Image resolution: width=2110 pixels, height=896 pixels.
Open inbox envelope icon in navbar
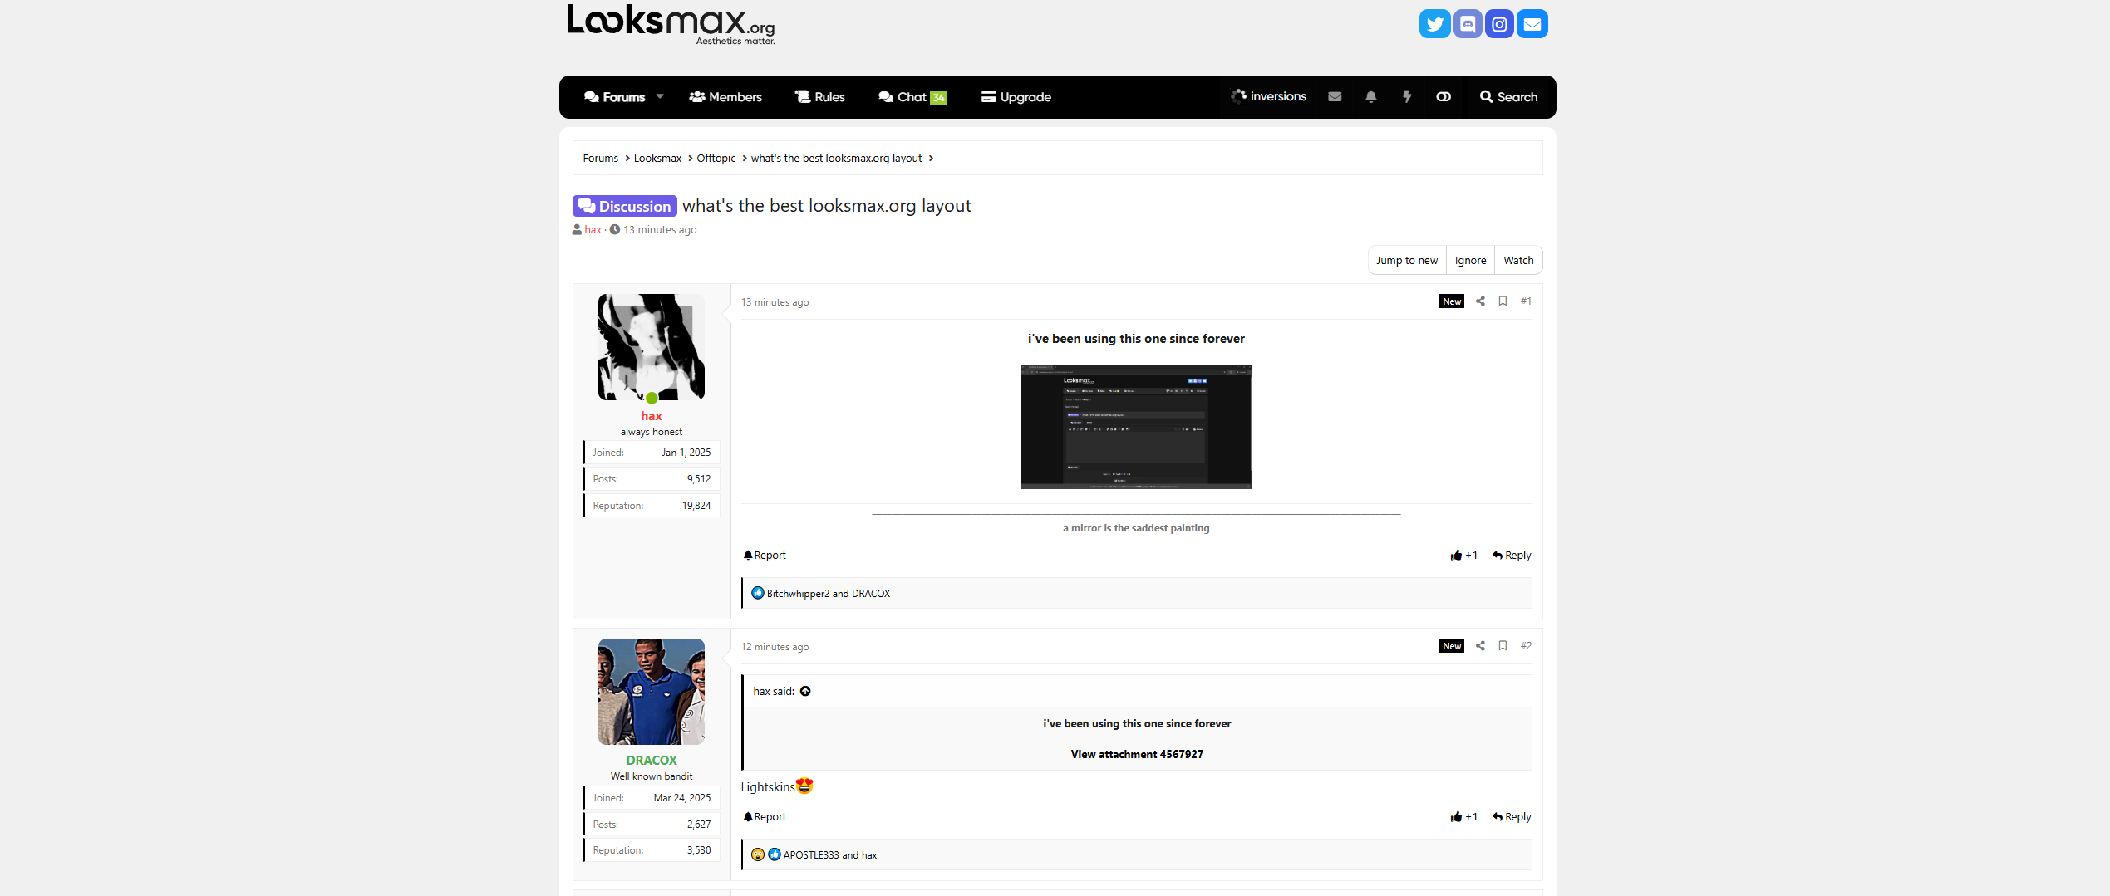click(1335, 97)
